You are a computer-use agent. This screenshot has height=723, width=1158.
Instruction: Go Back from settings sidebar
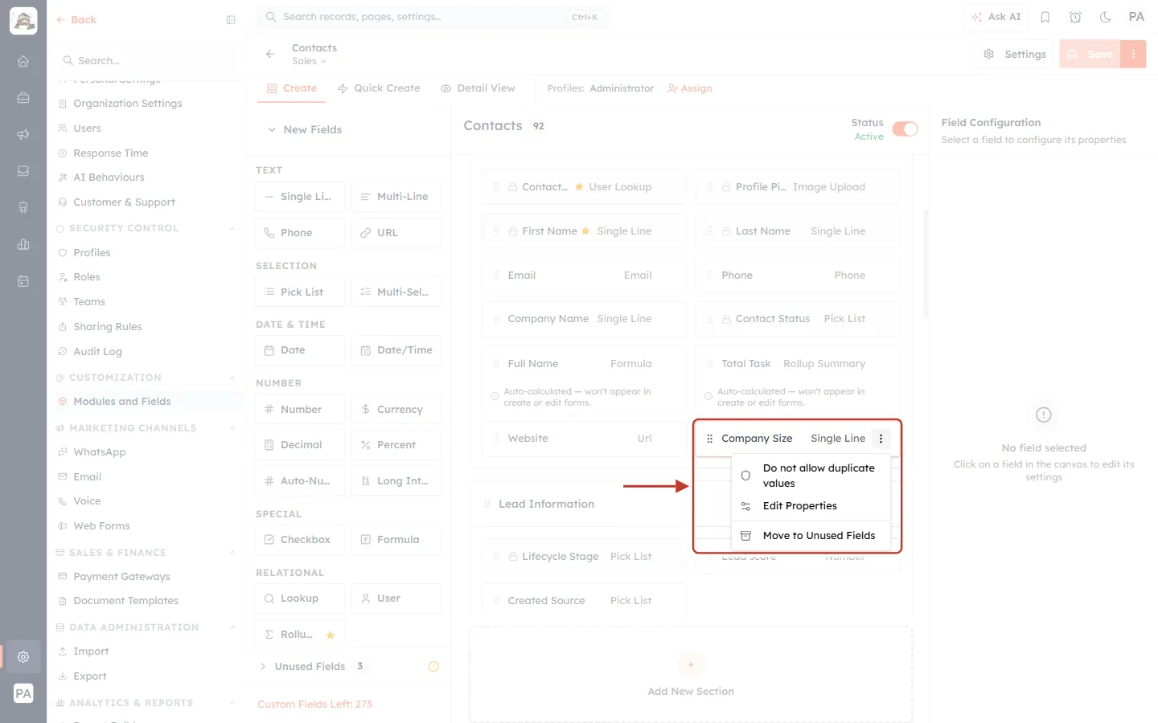(x=76, y=20)
